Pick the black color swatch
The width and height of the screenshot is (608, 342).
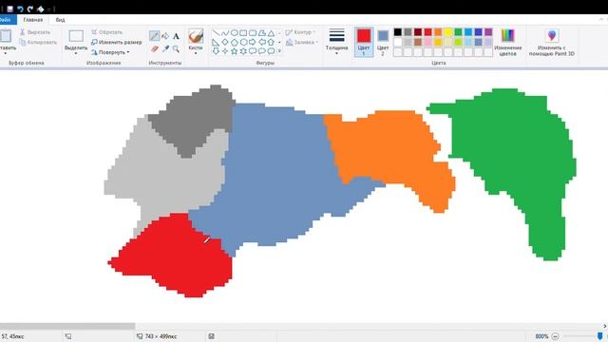[398, 32]
